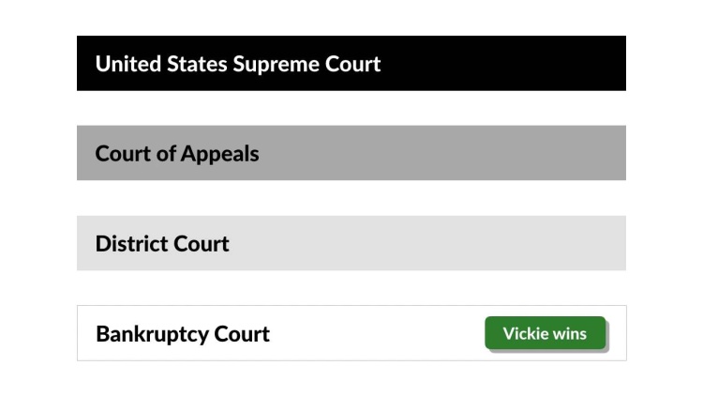Select the Bankruptcy Court box
Image resolution: width=703 pixels, height=396 pixels.
click(x=351, y=333)
